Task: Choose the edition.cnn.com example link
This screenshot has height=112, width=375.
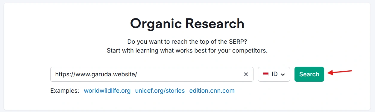Action: pyautogui.click(x=212, y=91)
